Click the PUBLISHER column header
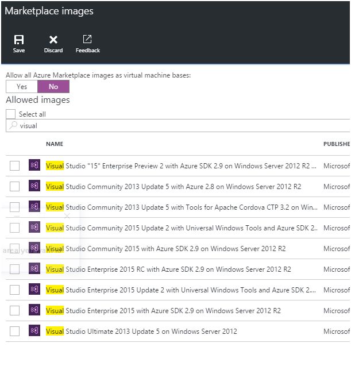351x366 pixels. click(337, 144)
